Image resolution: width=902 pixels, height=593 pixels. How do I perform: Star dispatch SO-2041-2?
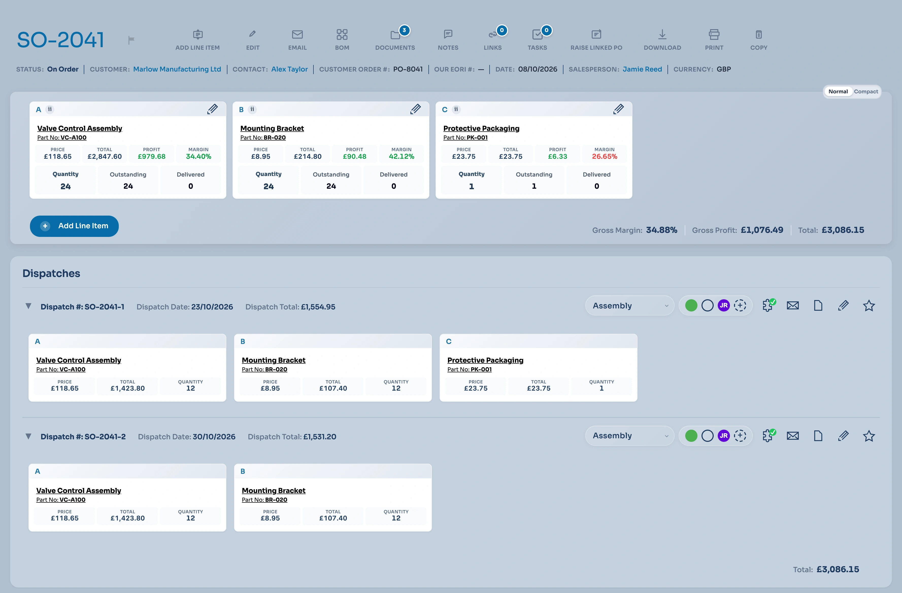pos(869,435)
